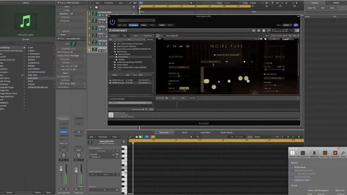Screen dimensions: 347x195
Task: Adjust the Decay slider
Action: 184,91
